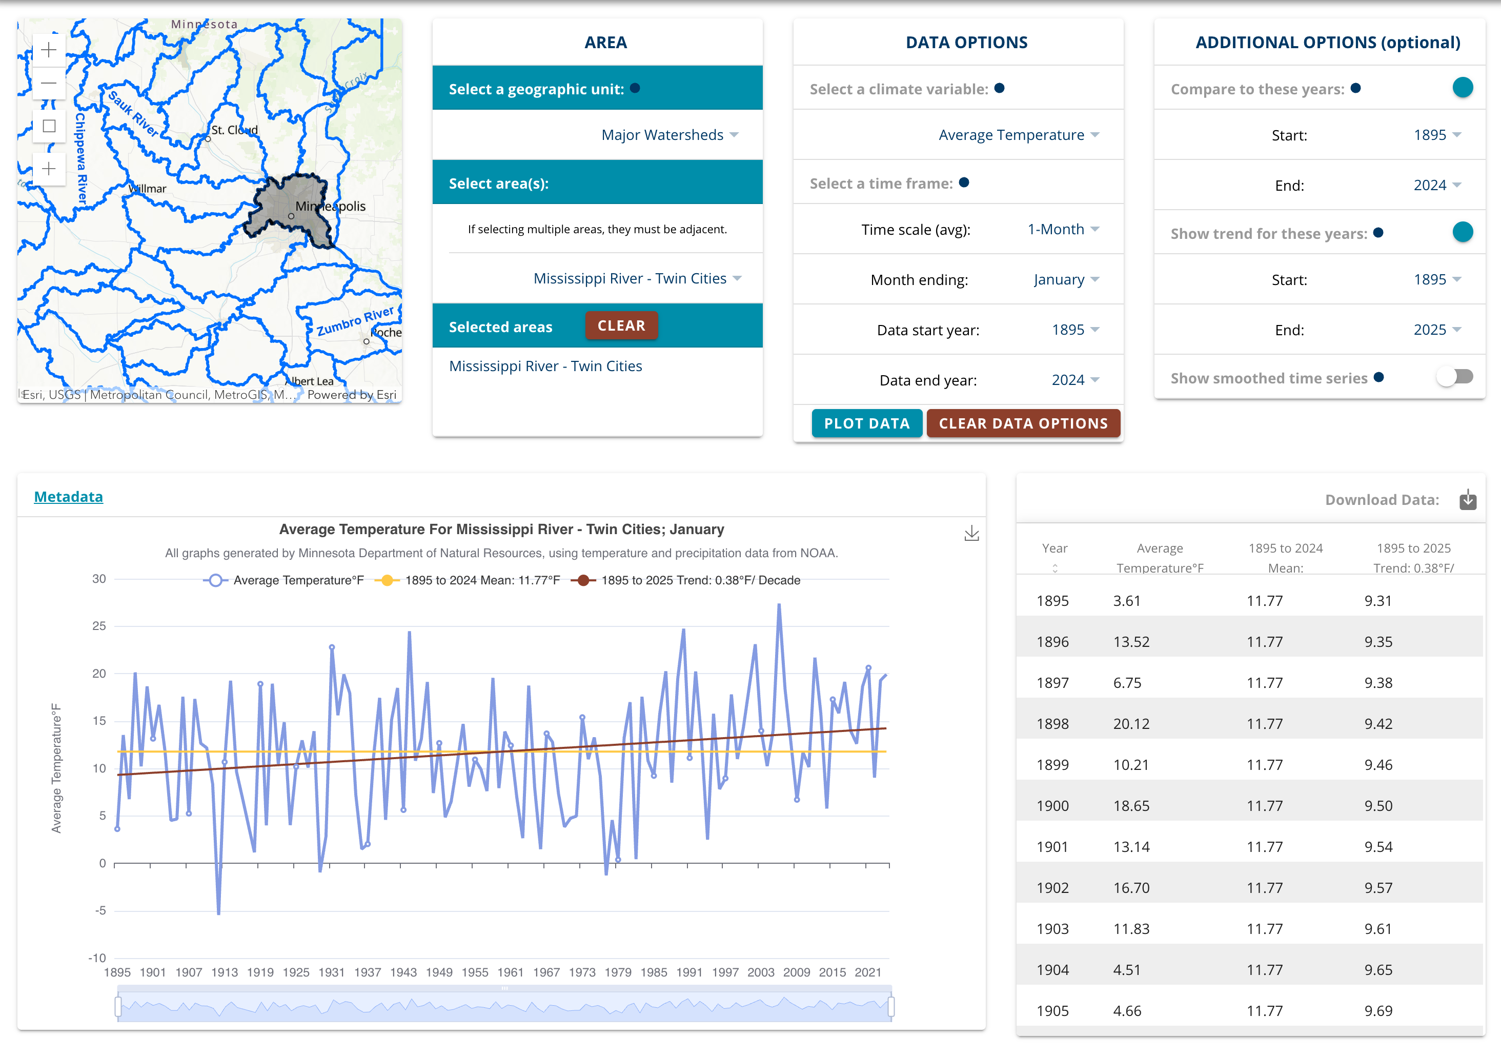The image size is (1501, 1058).
Task: Select the rectangle extent tool on the map
Action: pos(48,126)
